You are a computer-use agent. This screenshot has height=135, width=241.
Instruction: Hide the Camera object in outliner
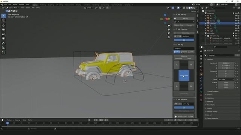pos(236,21)
